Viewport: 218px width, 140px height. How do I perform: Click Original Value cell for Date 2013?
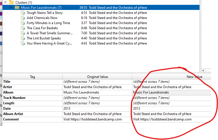coord(97,109)
